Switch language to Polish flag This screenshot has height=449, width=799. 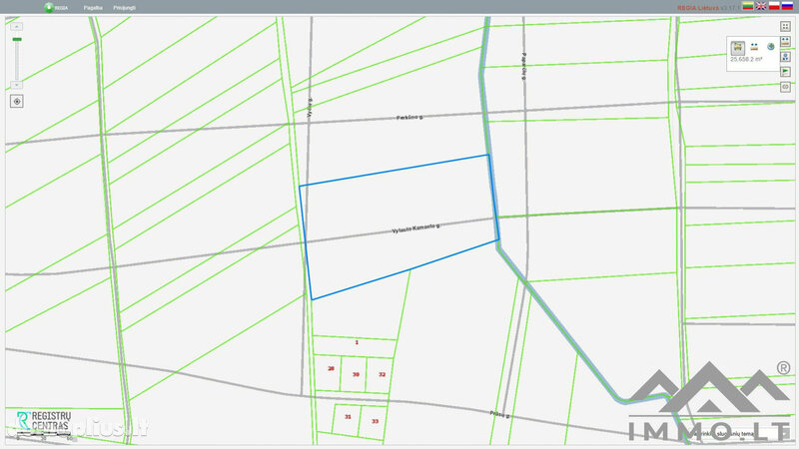[x=774, y=6]
